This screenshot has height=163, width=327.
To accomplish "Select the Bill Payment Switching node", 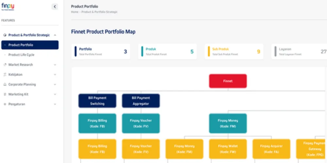I will pyautogui.click(x=97, y=101).
